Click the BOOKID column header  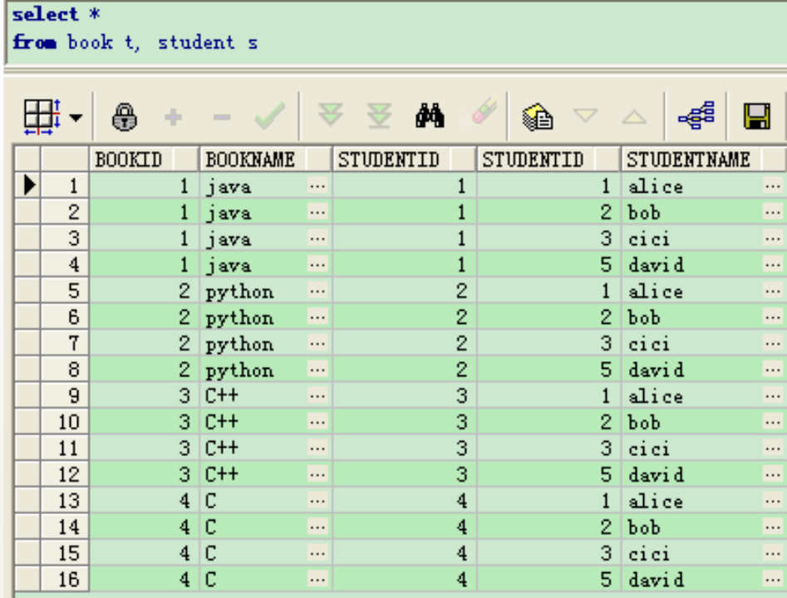click(144, 159)
